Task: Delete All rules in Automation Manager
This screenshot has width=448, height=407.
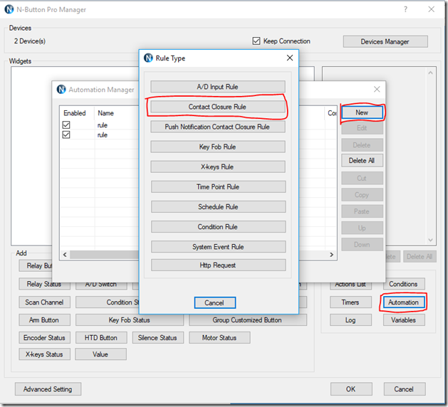Action: click(x=362, y=160)
